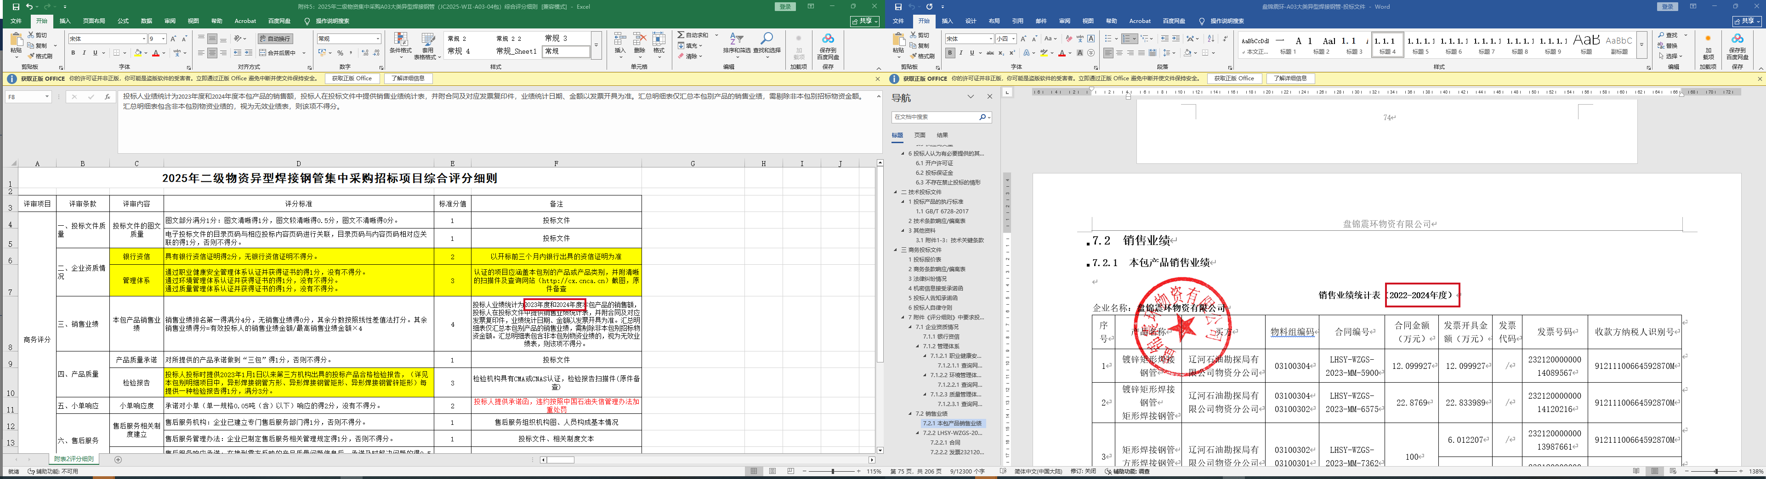Add a new sheet with plus icon
The image size is (1766, 479).
(118, 460)
